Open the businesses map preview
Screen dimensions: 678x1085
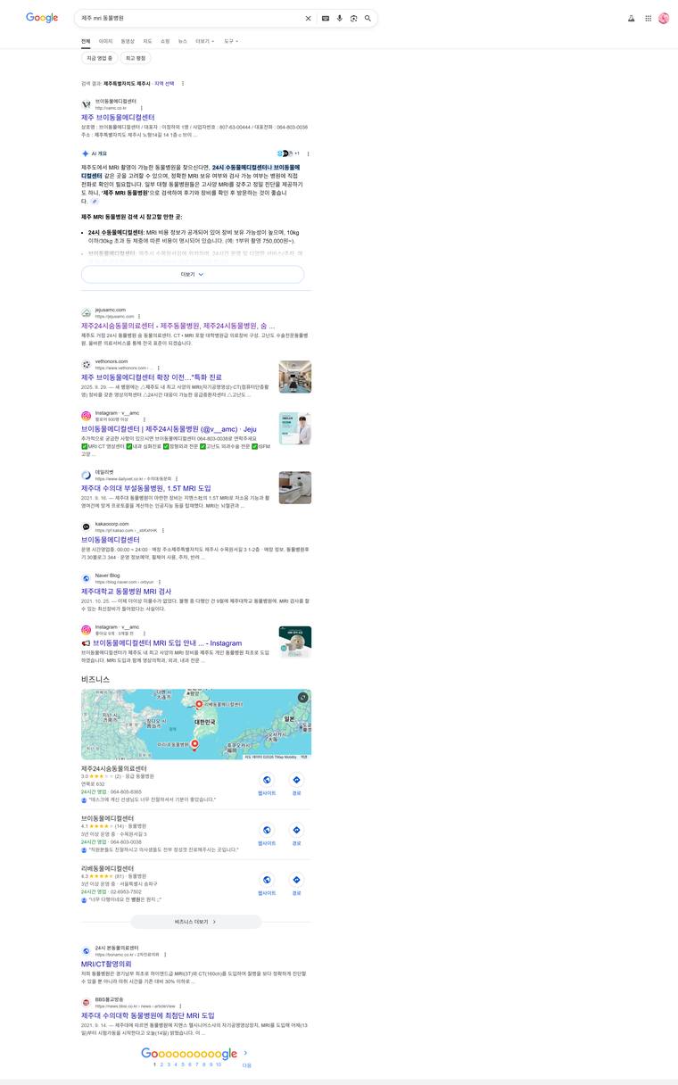[196, 725]
